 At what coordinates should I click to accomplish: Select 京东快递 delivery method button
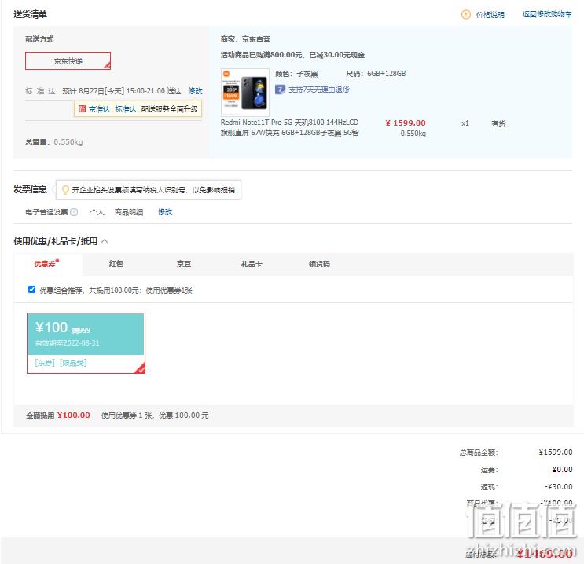pos(68,60)
